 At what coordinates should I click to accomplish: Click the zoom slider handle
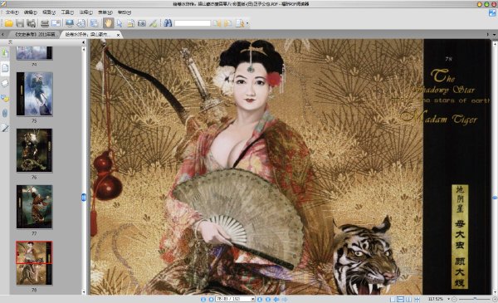coord(475,299)
